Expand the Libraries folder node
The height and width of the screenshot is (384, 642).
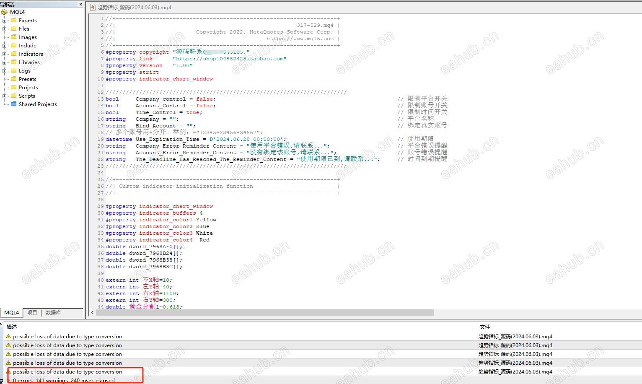coord(4,62)
